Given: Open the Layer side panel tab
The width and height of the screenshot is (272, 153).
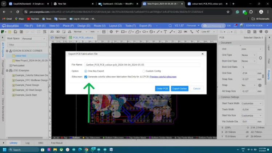Looking at the screenshot, I should [269, 48].
